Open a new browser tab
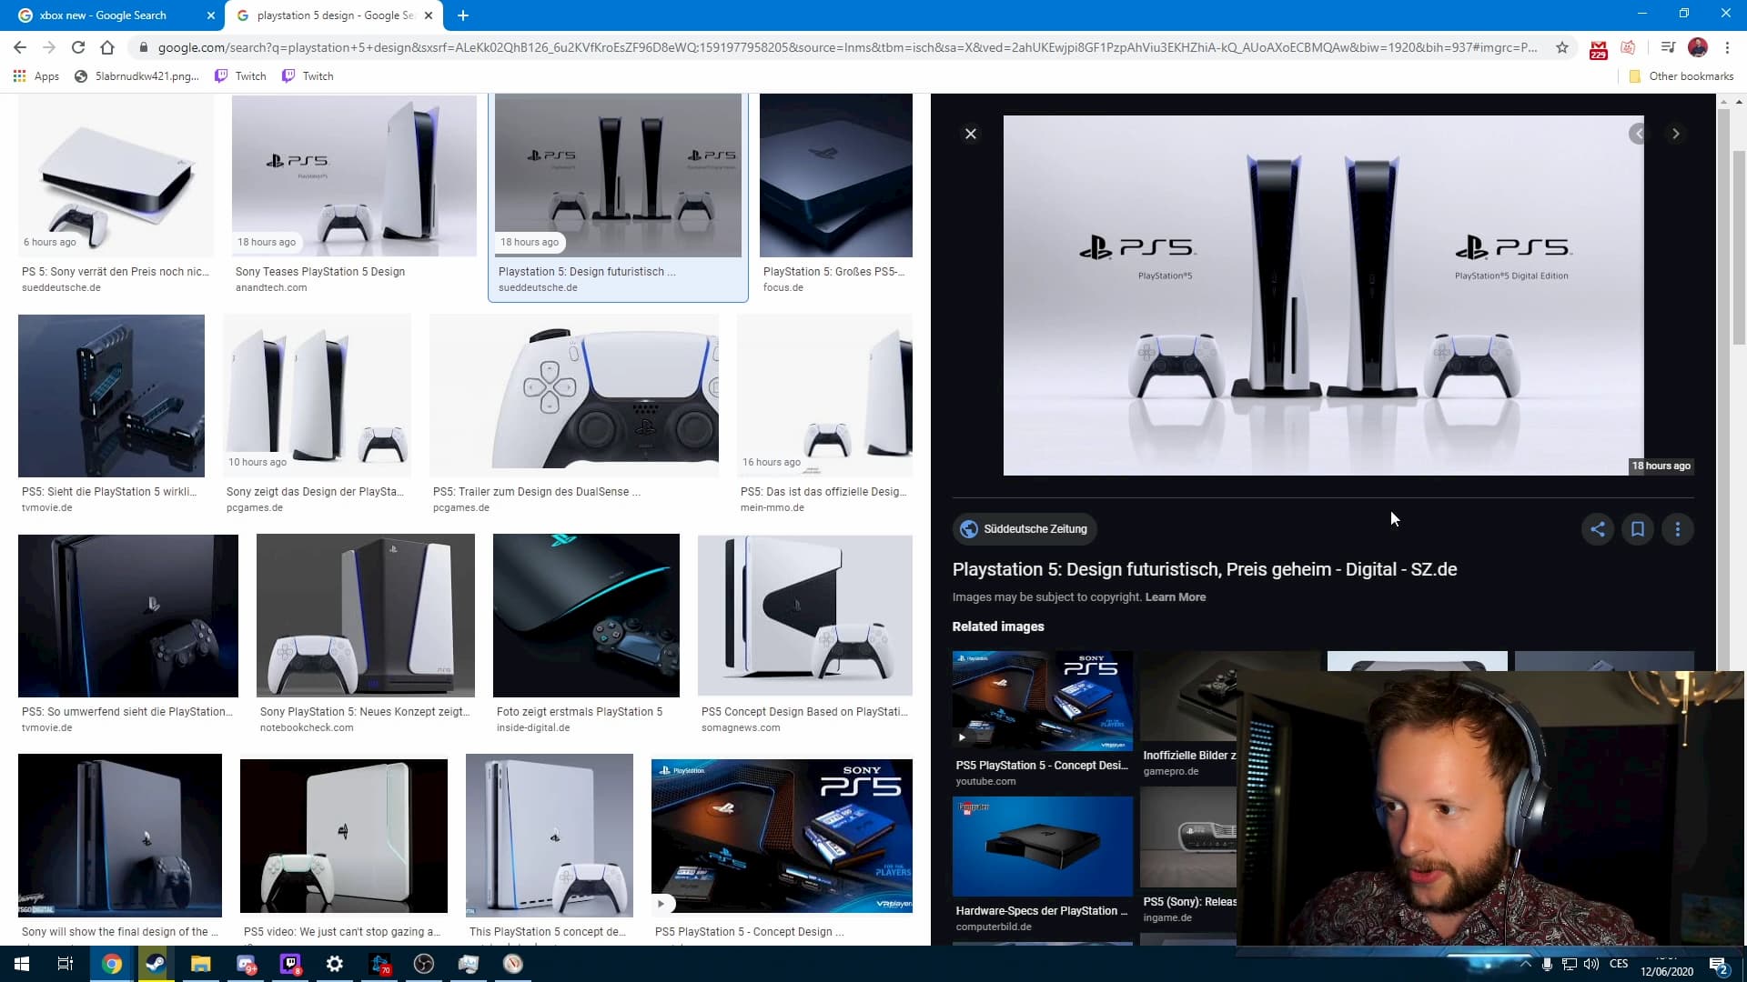The height and width of the screenshot is (982, 1747). 463,15
